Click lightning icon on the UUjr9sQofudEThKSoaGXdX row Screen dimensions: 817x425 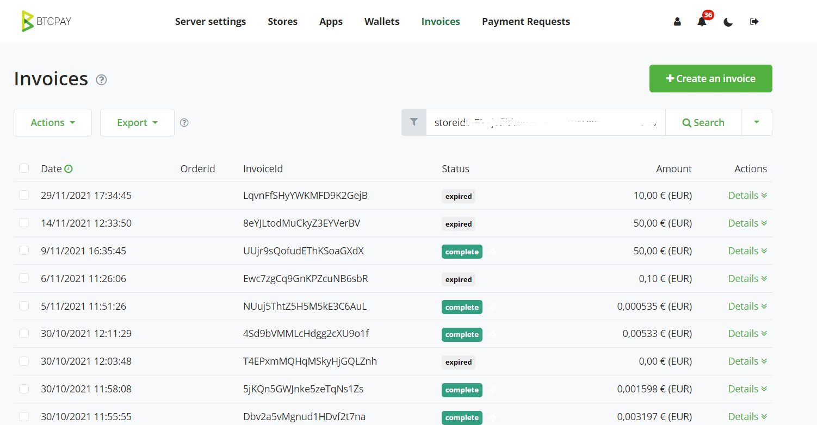point(493,252)
